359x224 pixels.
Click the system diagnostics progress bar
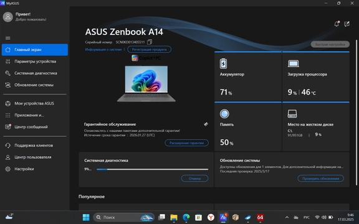[153, 169]
